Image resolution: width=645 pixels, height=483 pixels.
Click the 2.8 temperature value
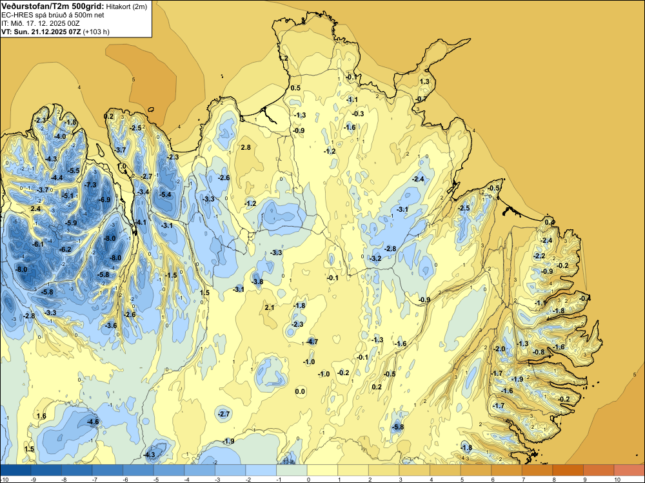[x=246, y=147]
